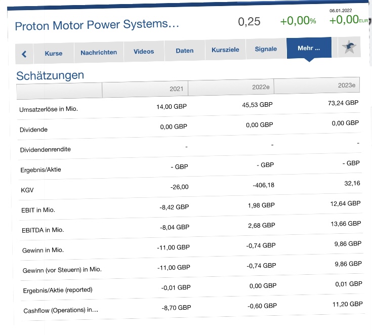Viewport: 372px width, 335px height.
Task: Open the Videos tab
Action: click(x=144, y=52)
